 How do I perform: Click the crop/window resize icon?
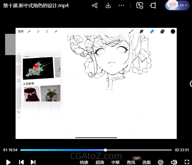point(153,5)
